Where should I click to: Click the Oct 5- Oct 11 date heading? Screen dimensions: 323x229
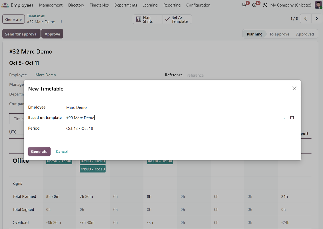[24, 63]
